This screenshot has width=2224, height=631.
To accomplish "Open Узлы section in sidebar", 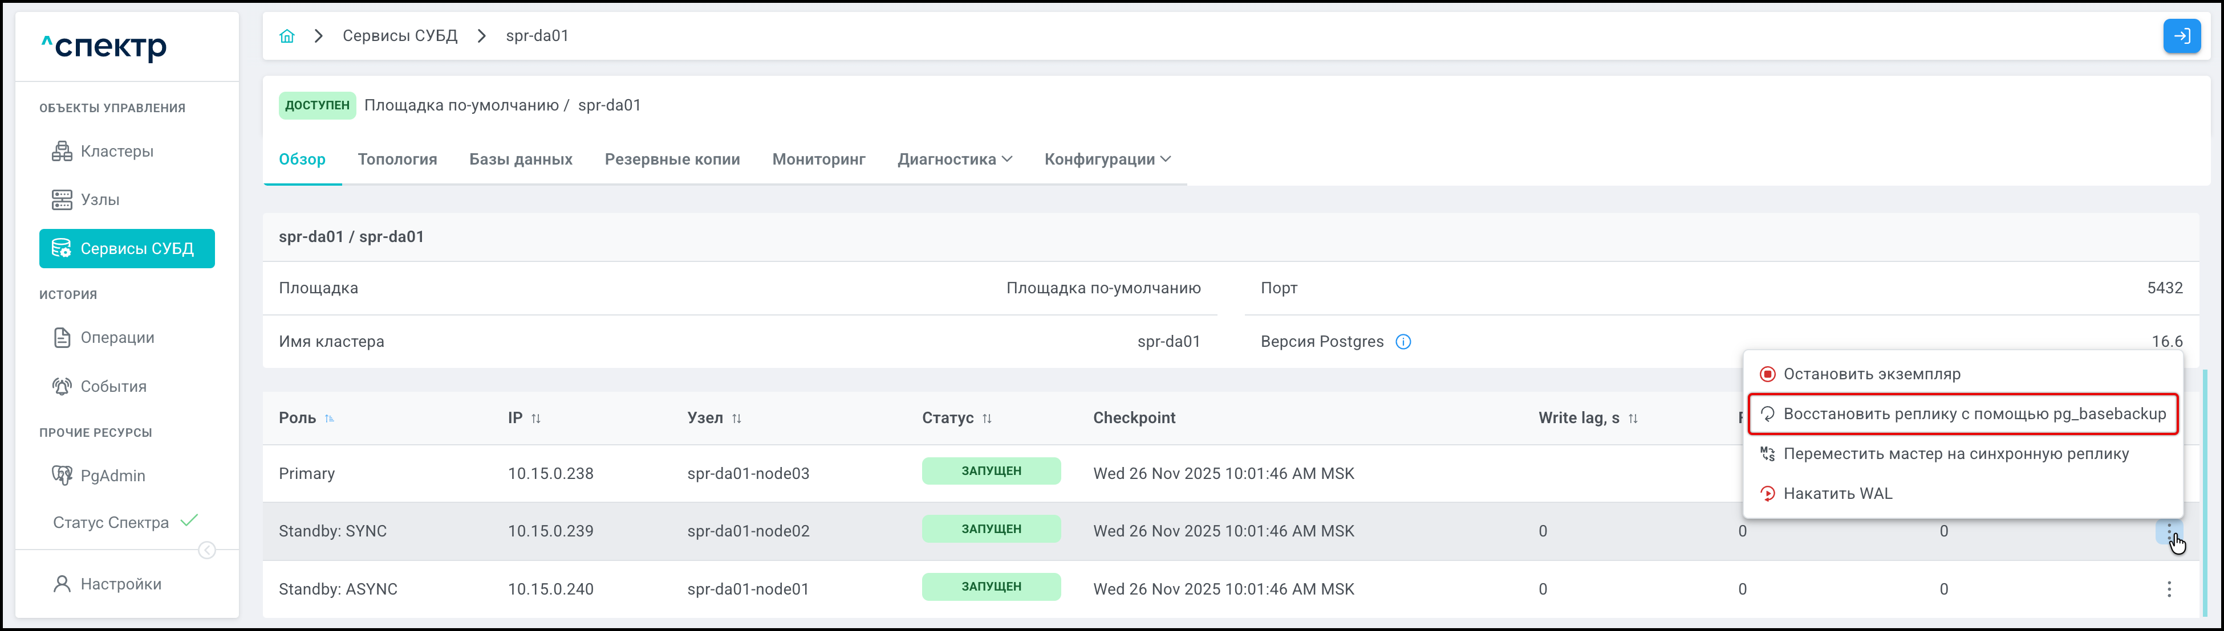I will (99, 200).
